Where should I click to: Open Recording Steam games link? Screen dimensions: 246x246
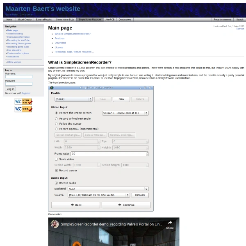[x=19, y=43]
